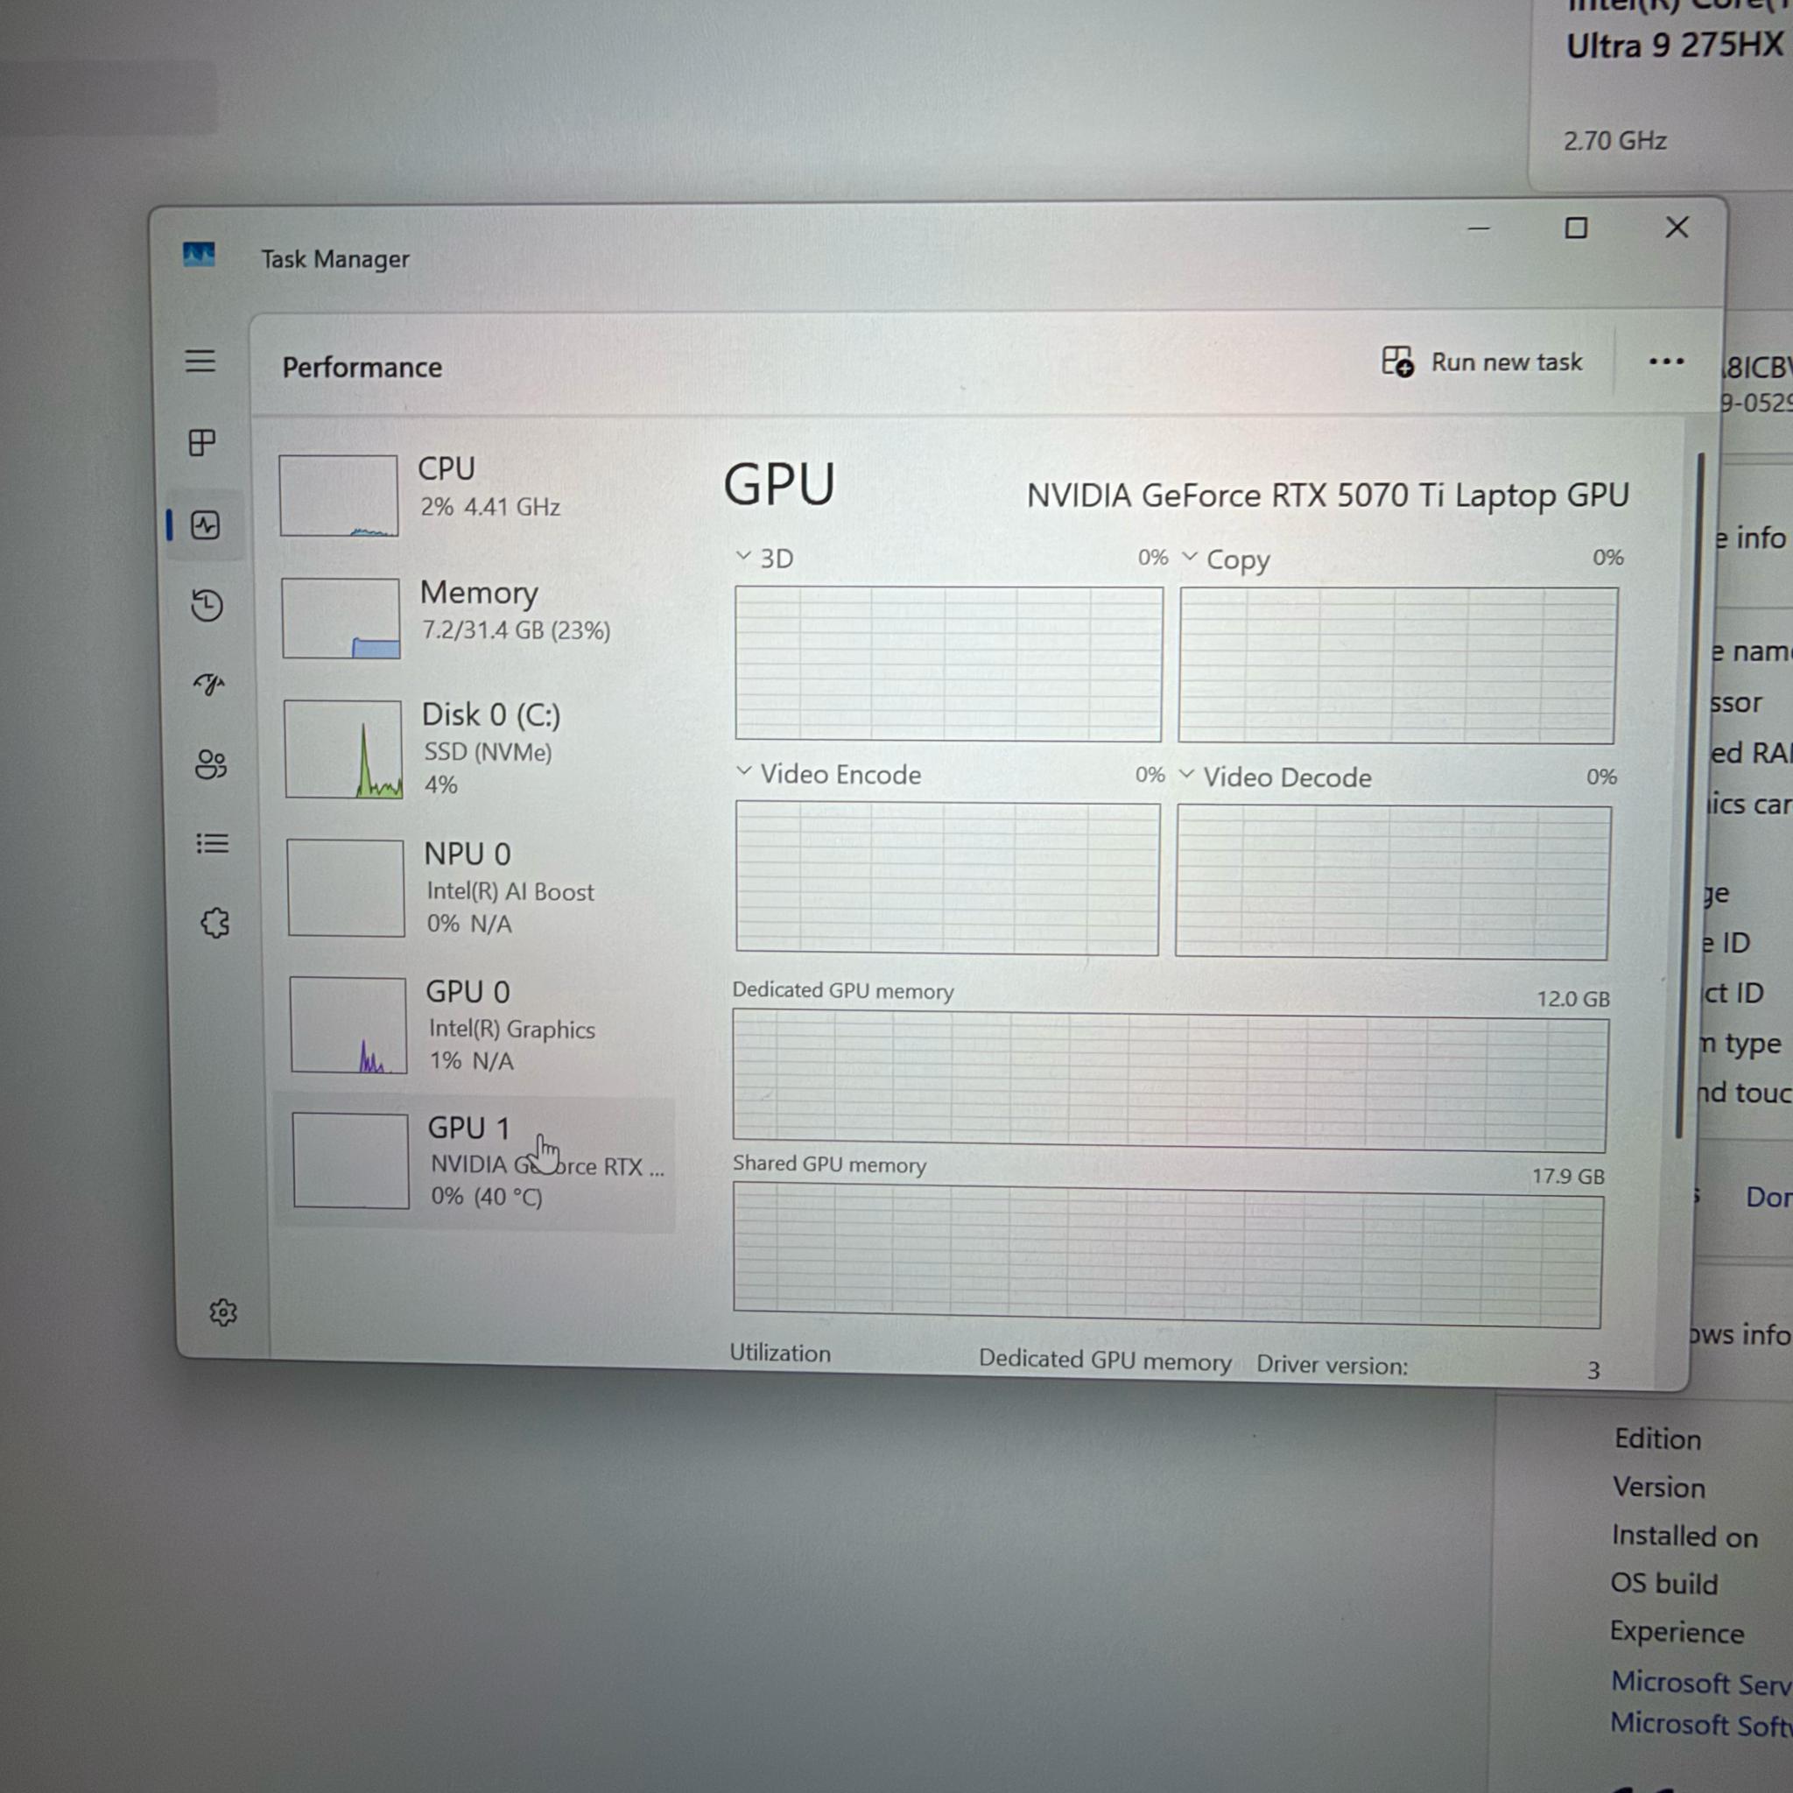Click the OS build label in Settings window
Screen dimensions: 1793x1793
pyautogui.click(x=1664, y=1583)
